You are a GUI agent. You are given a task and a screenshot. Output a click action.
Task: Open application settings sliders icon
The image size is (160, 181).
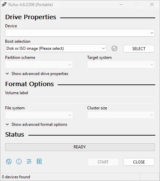[x=29, y=161]
